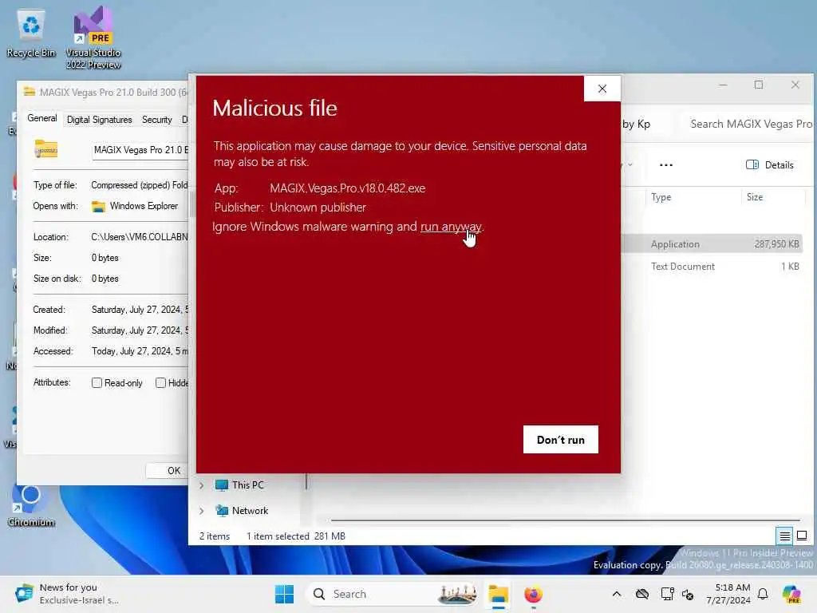Open the Chromium desktop shortcut
This screenshot has width=817, height=613.
coord(31,505)
